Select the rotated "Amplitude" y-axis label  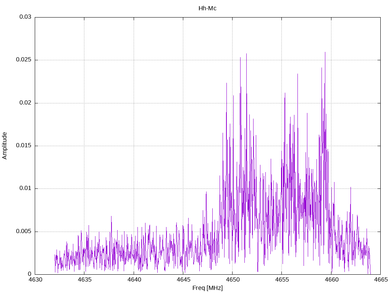5,146
